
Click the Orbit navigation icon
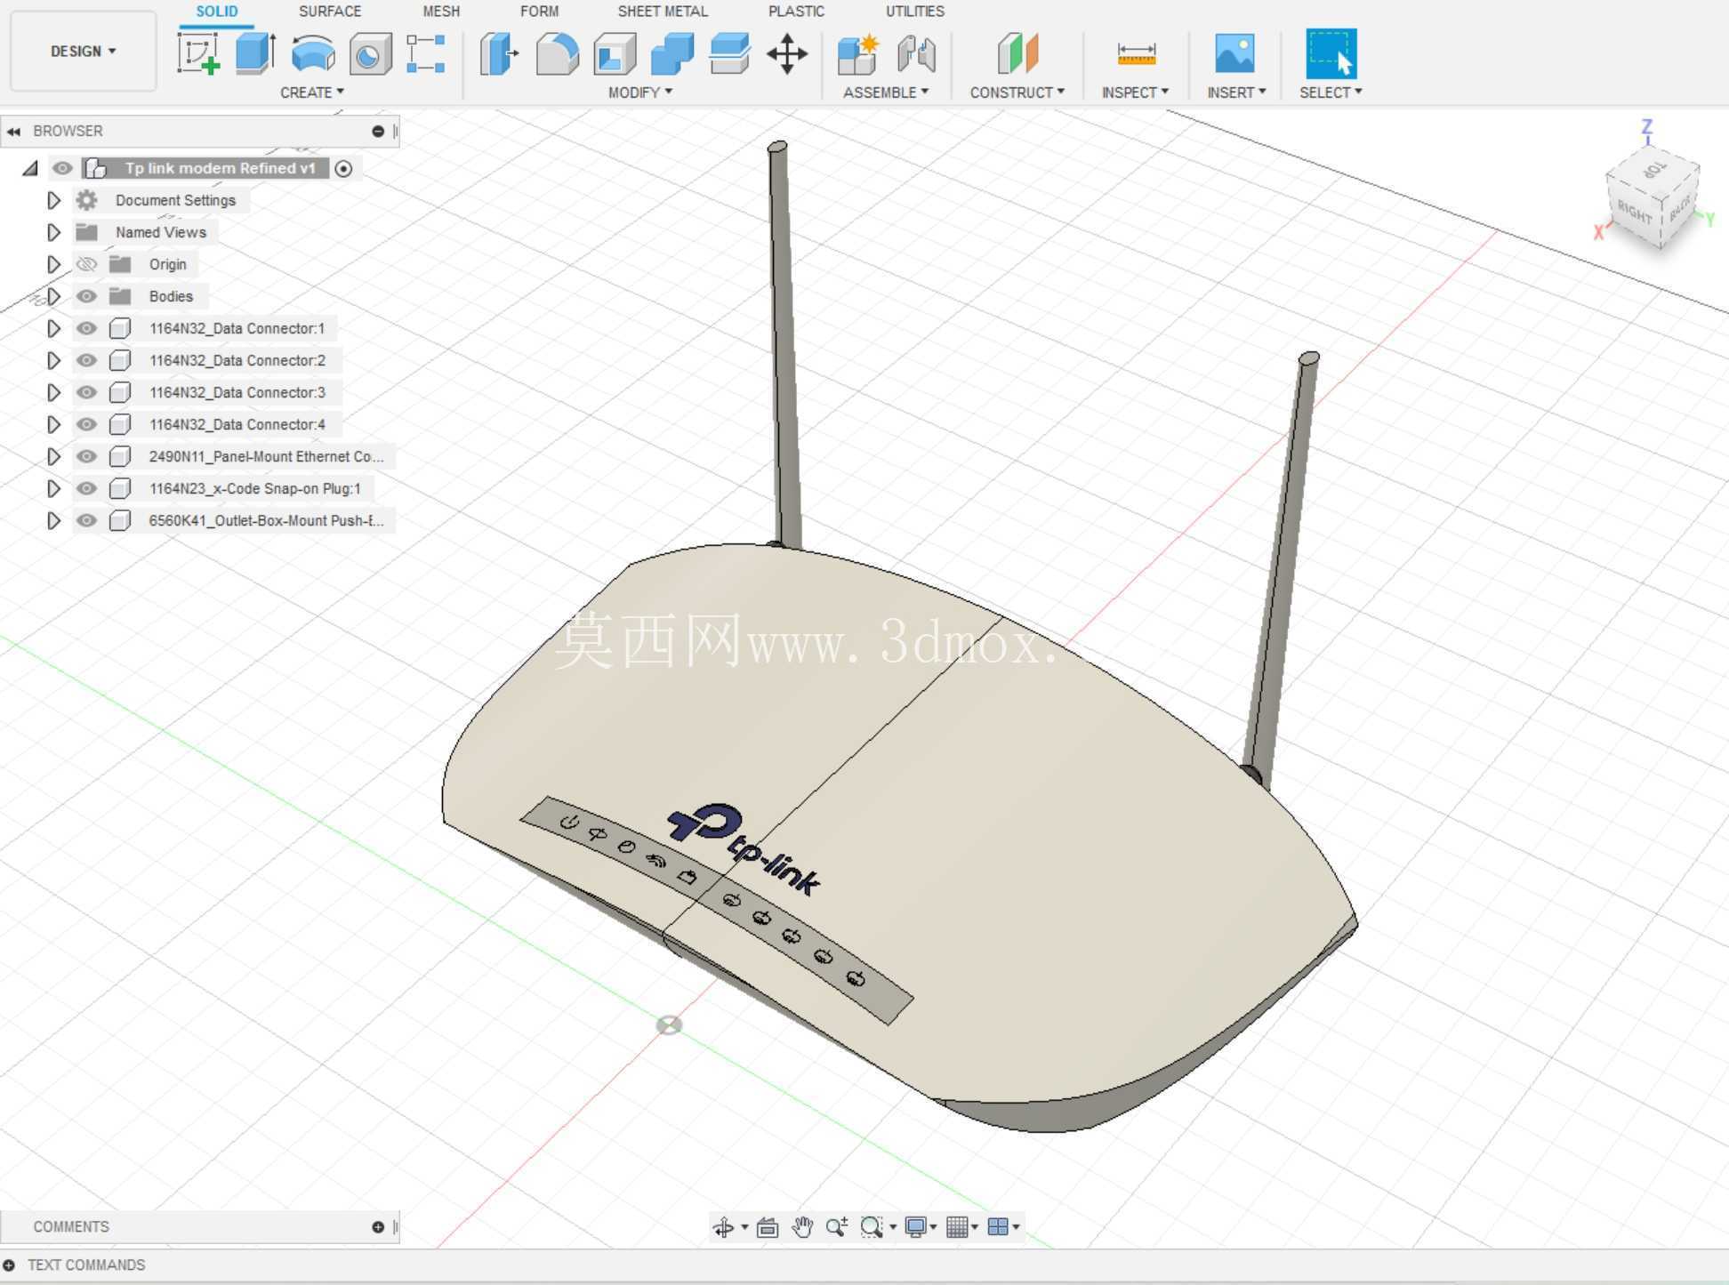coord(723,1227)
